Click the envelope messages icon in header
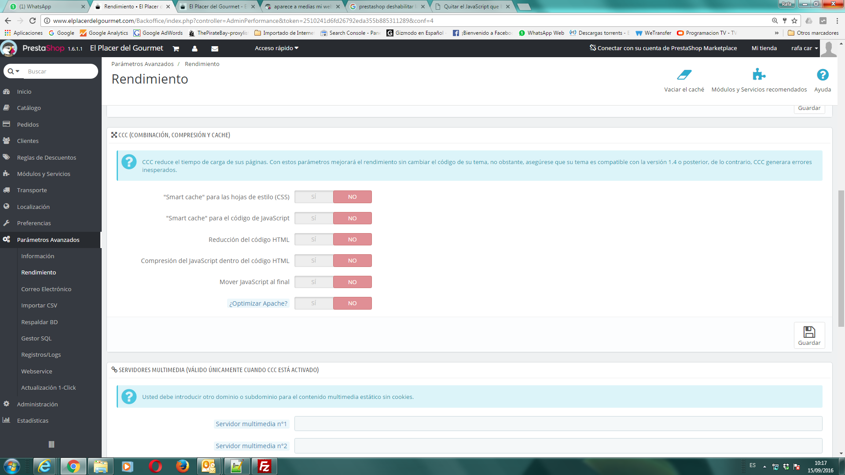The image size is (845, 475). click(x=215, y=48)
